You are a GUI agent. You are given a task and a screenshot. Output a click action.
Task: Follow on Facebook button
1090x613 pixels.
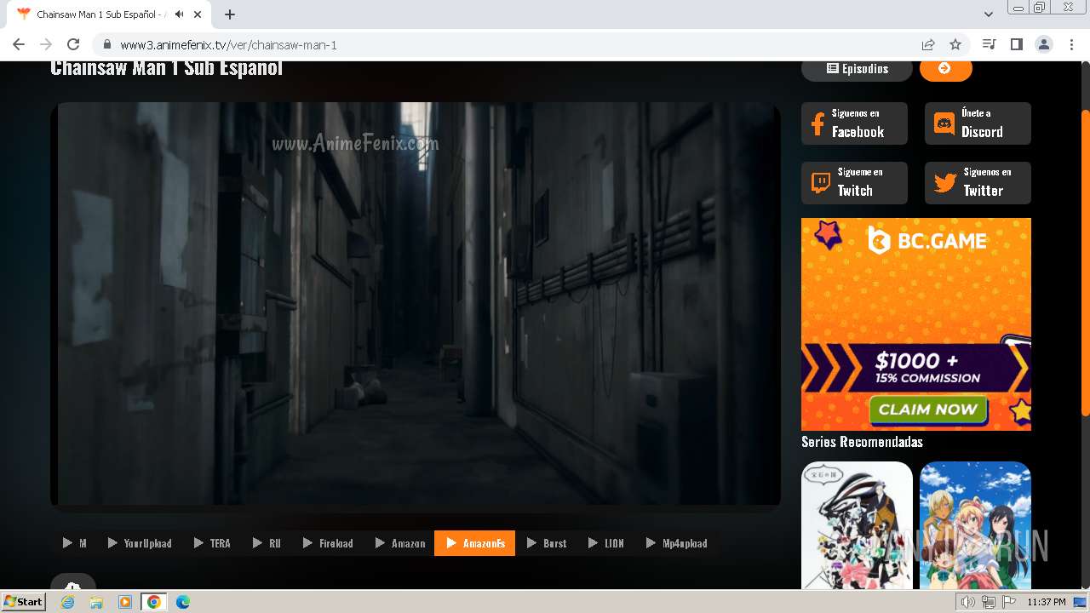(x=854, y=123)
